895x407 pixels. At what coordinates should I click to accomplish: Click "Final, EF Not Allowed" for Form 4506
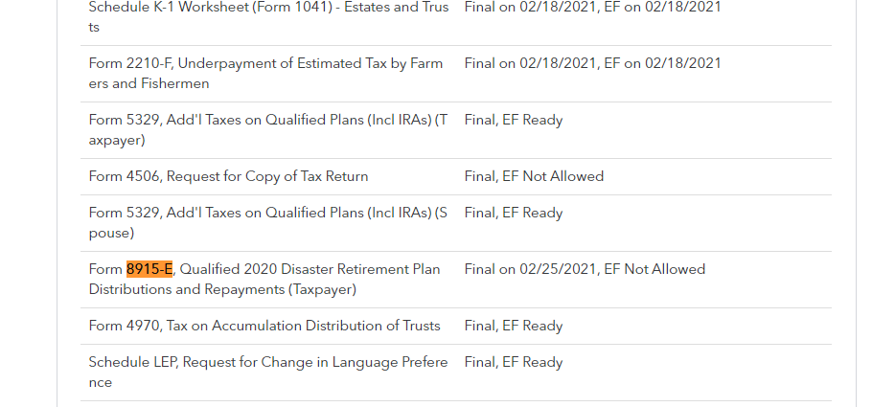pos(534,176)
